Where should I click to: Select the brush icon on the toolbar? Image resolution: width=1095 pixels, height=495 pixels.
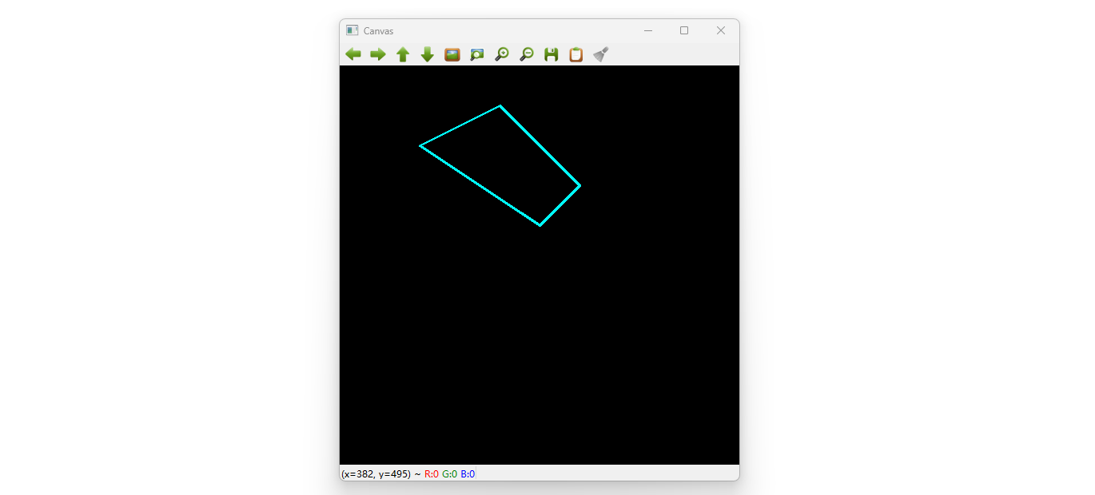(x=600, y=53)
